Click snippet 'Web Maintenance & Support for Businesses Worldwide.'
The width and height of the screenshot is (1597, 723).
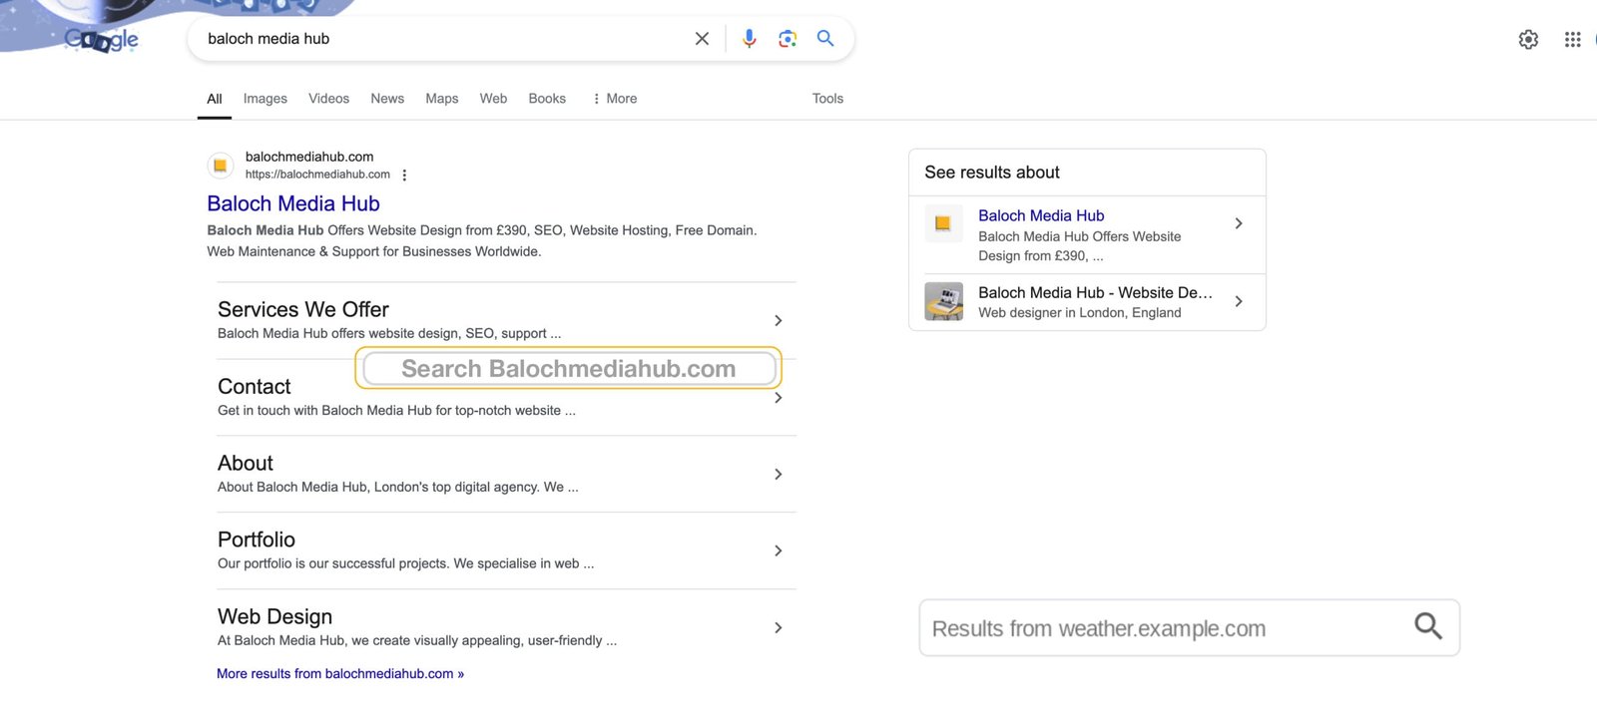(374, 251)
